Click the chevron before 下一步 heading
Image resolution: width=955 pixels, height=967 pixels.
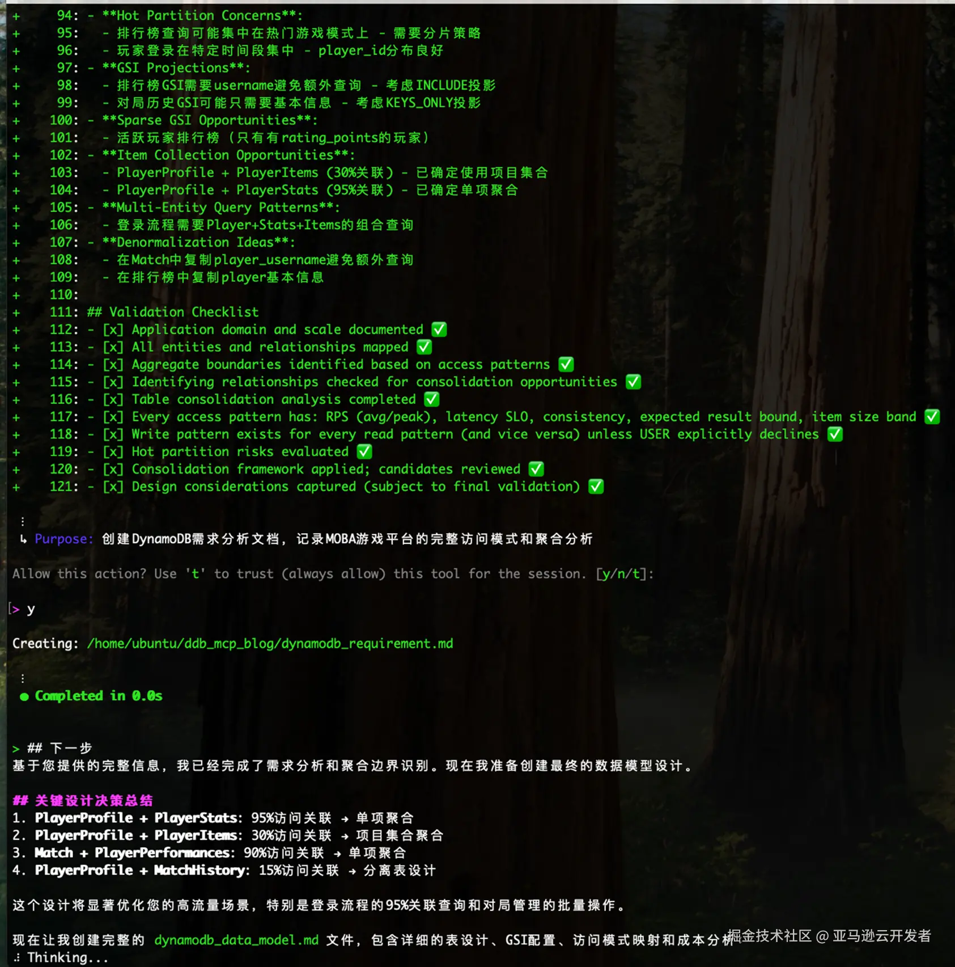tap(15, 748)
